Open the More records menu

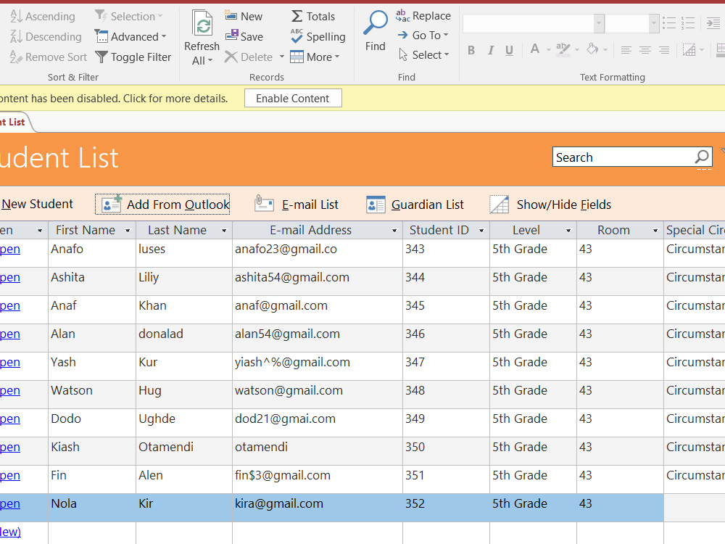pyautogui.click(x=315, y=57)
